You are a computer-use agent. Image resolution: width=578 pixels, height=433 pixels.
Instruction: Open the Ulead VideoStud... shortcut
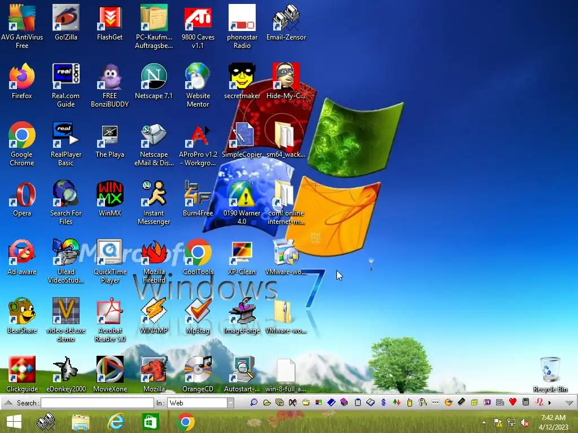[x=66, y=260]
